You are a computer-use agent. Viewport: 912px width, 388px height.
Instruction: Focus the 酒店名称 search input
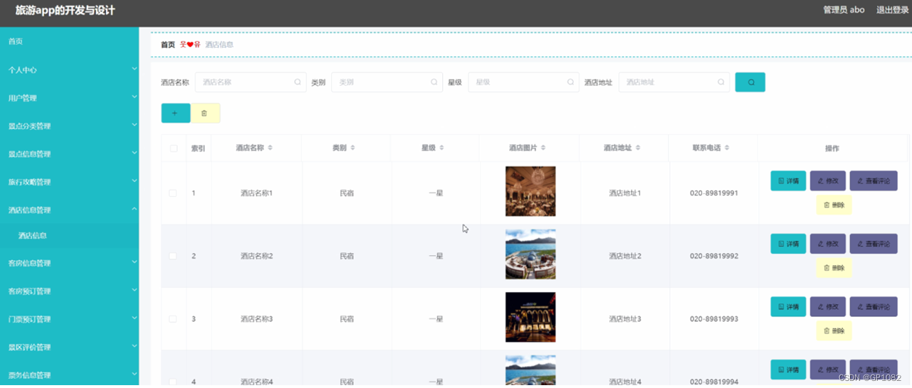251,82
